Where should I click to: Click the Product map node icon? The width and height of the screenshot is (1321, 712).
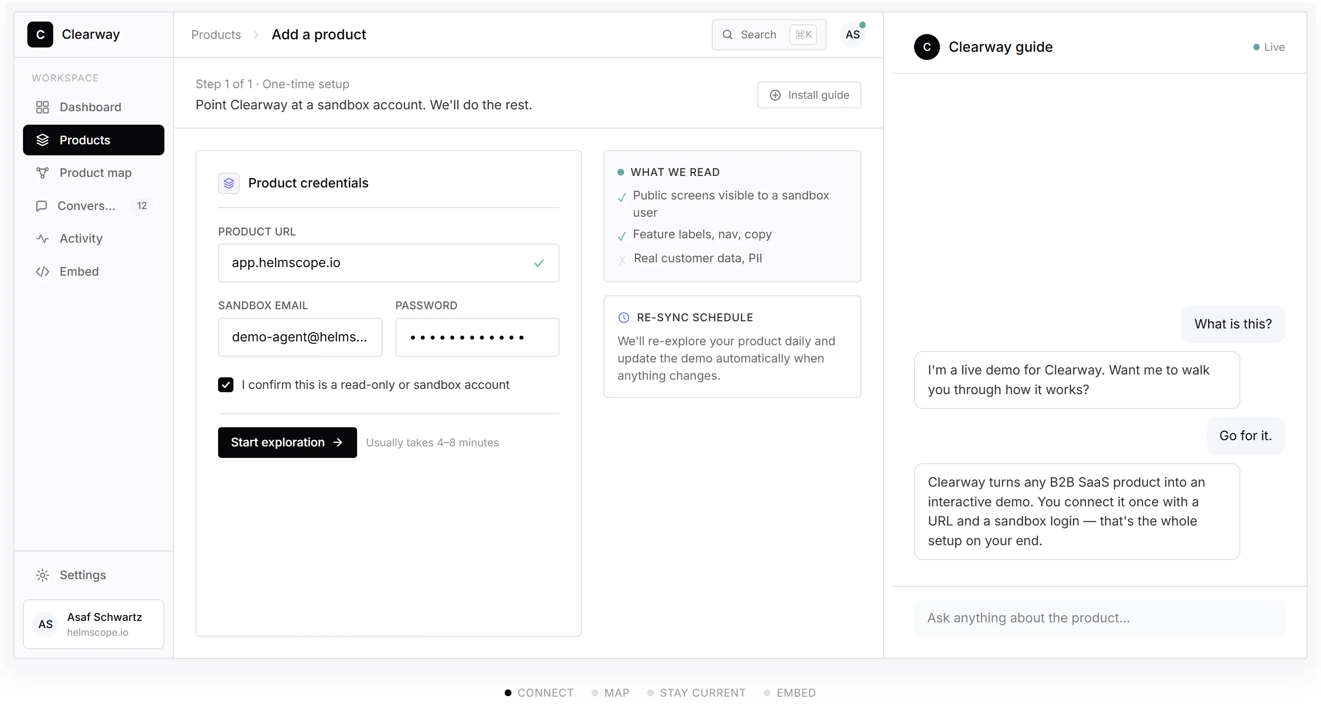(x=43, y=173)
